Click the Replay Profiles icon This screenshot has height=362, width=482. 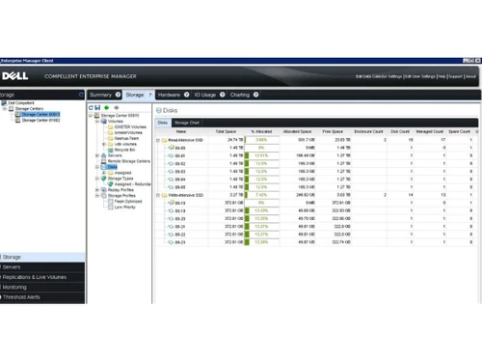(104, 190)
